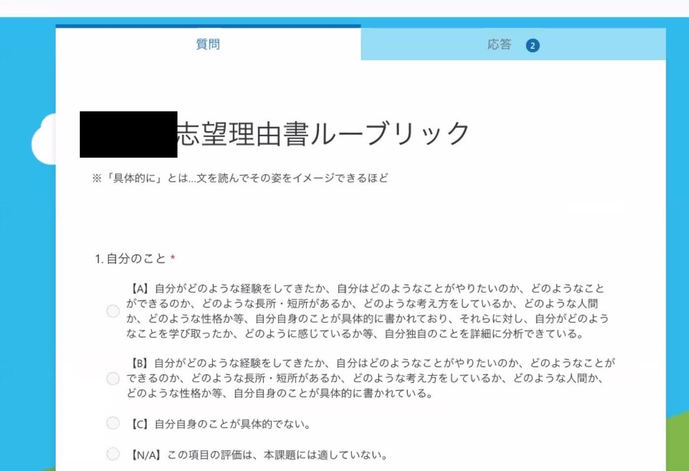This screenshot has width=689, height=471.
Task: Choose the 【C】 自分自身のことが具体的でない radio
Action: point(113,423)
